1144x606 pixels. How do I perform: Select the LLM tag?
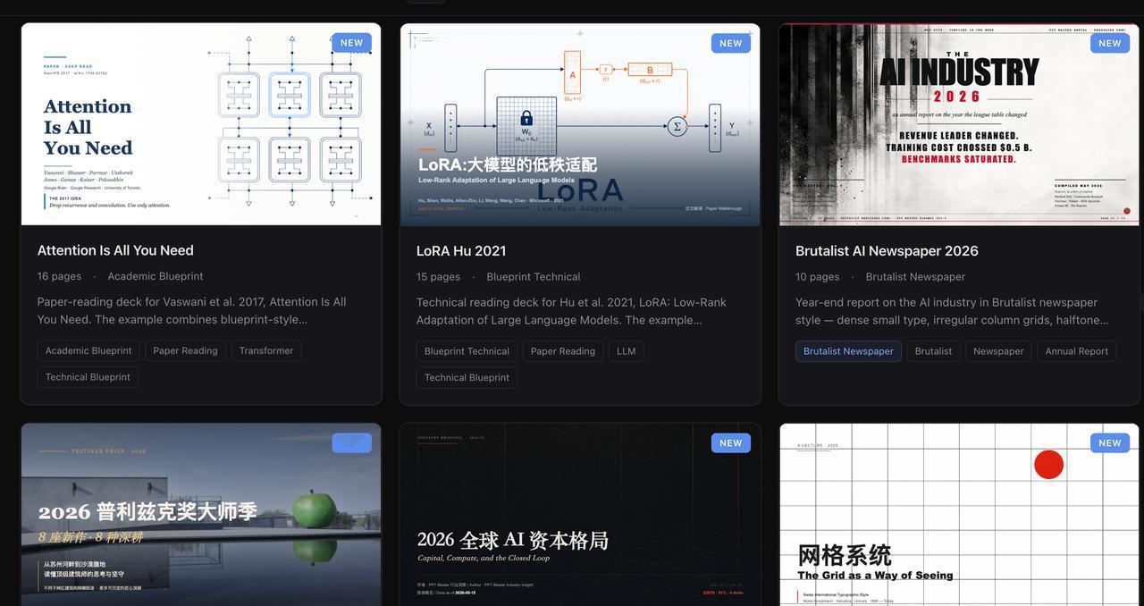pos(627,351)
